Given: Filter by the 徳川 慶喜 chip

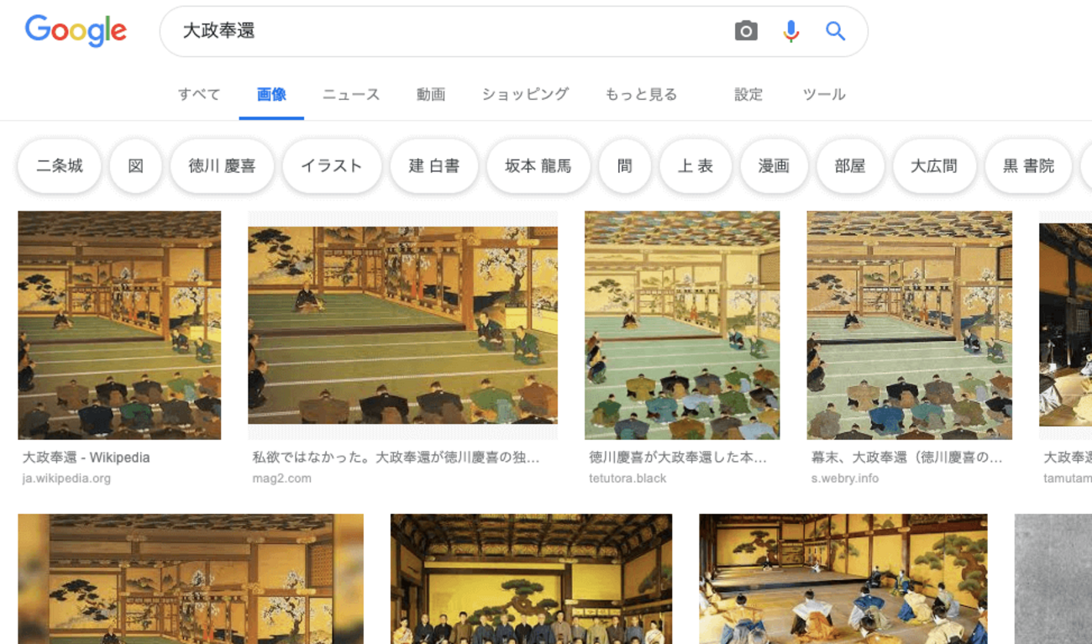Looking at the screenshot, I should [222, 166].
